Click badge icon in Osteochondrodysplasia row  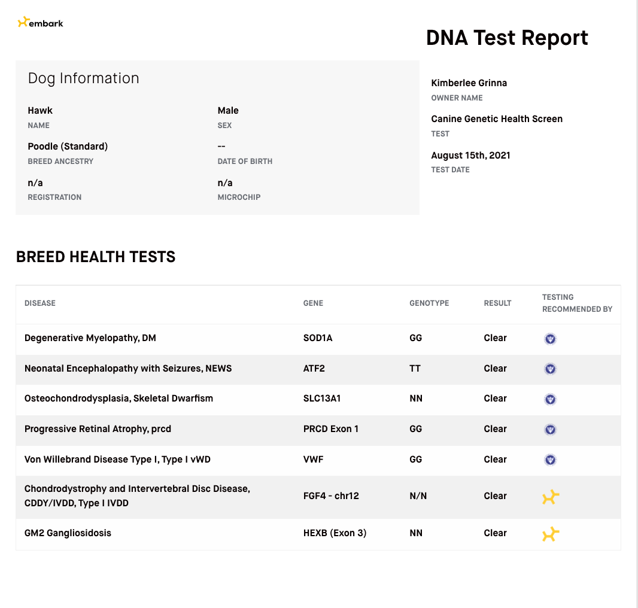pos(550,399)
